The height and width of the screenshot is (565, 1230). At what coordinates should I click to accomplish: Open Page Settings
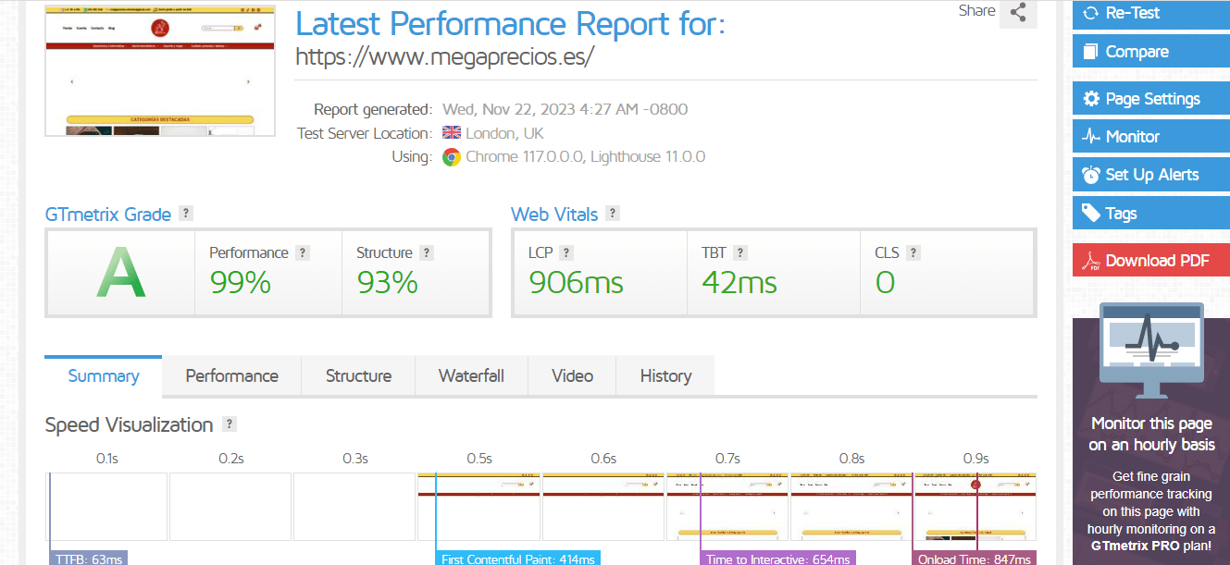click(x=1151, y=99)
